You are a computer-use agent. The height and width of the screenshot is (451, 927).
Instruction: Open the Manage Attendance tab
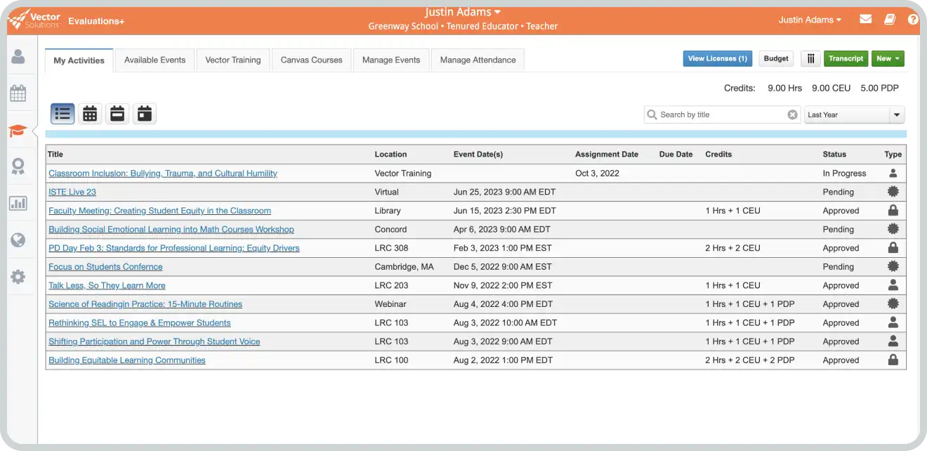coord(478,60)
